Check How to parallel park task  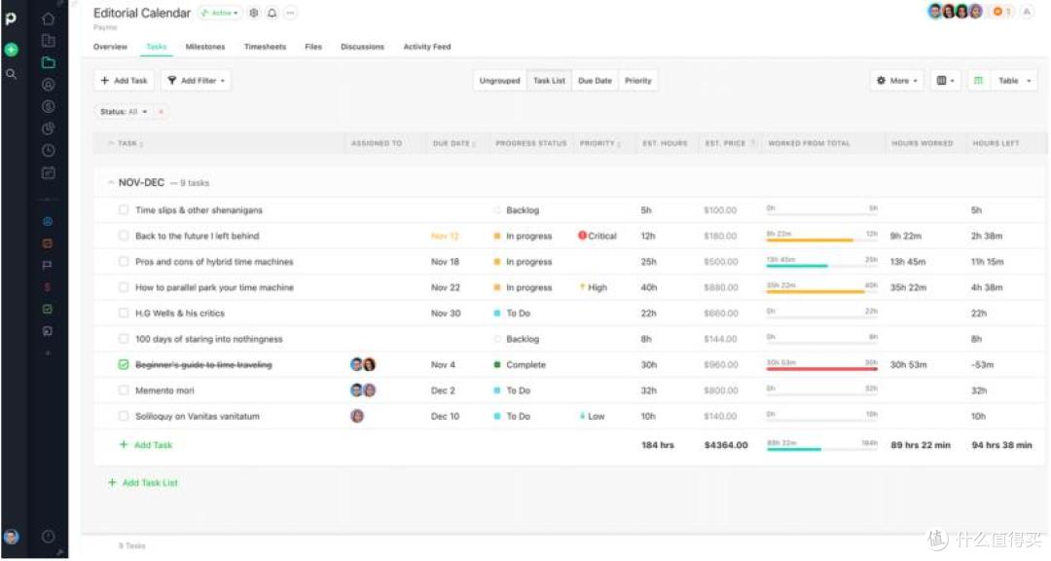pos(124,287)
